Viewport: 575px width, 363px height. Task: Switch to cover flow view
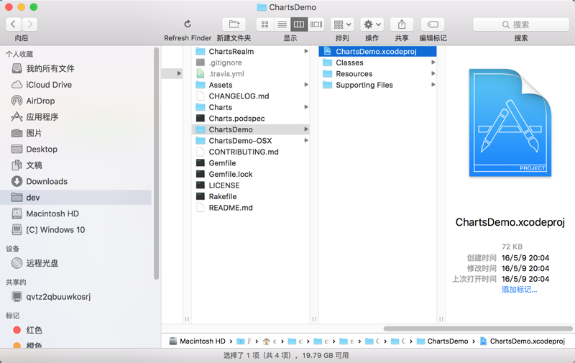coord(316,24)
